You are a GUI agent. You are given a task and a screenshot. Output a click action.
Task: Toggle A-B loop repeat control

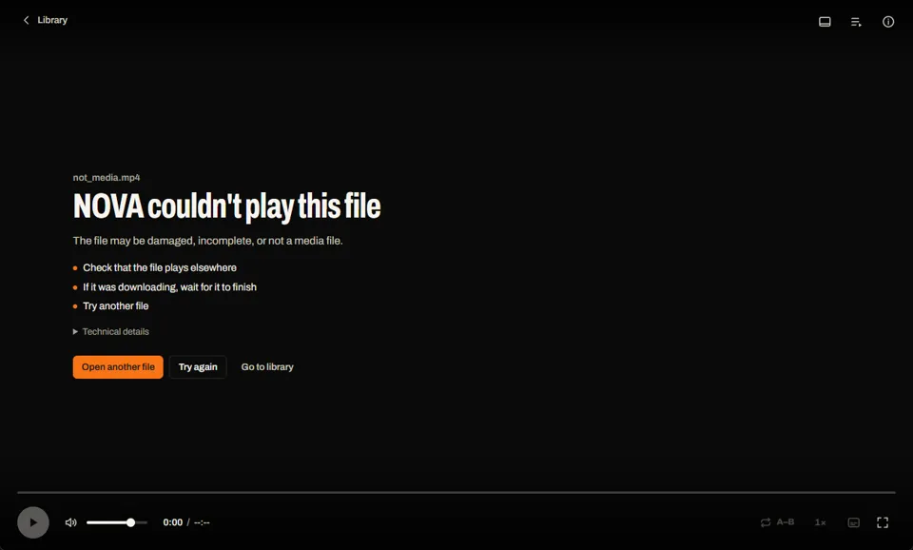[x=777, y=522]
